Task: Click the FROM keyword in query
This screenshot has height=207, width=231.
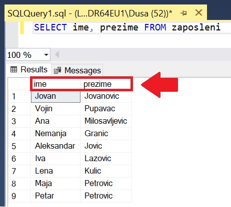Action: 155,27
